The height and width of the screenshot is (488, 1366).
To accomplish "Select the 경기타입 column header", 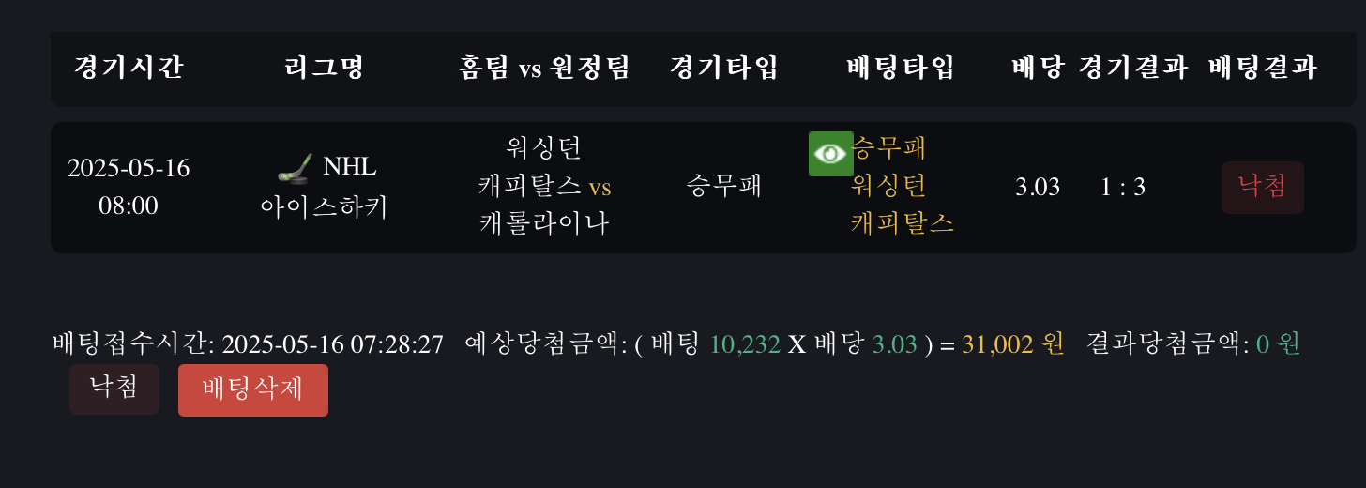I will [723, 68].
